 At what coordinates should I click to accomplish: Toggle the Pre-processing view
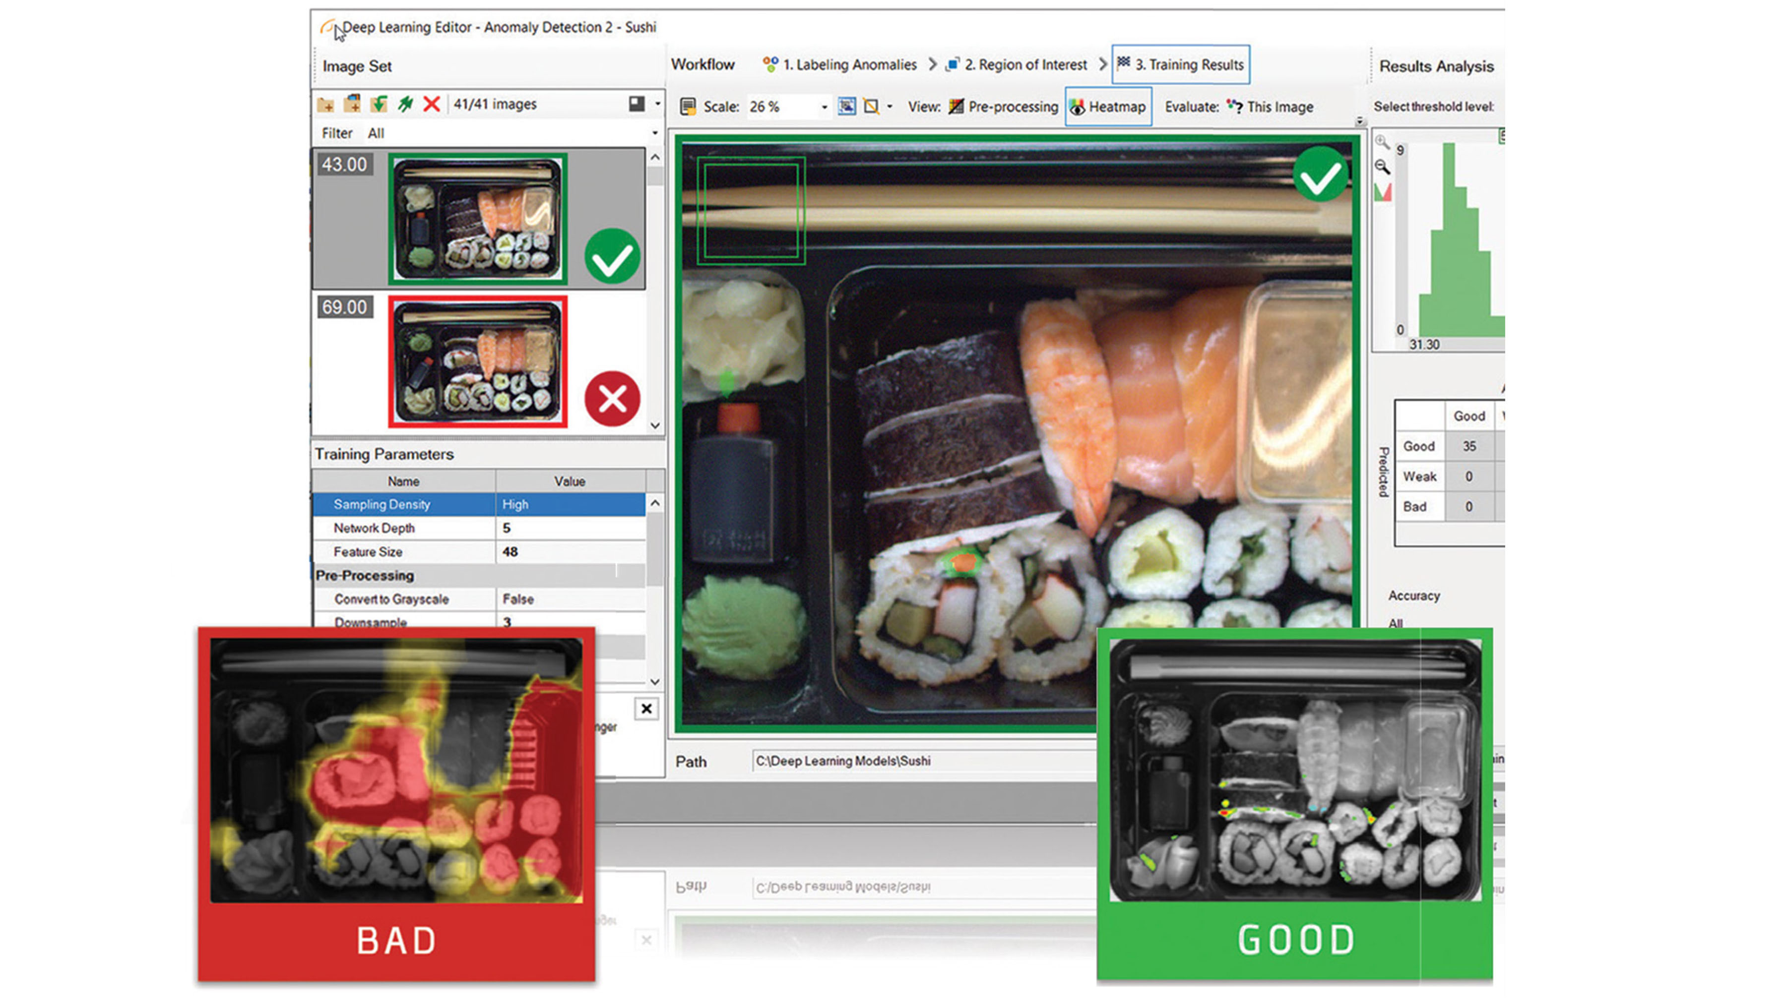pos(1014,108)
